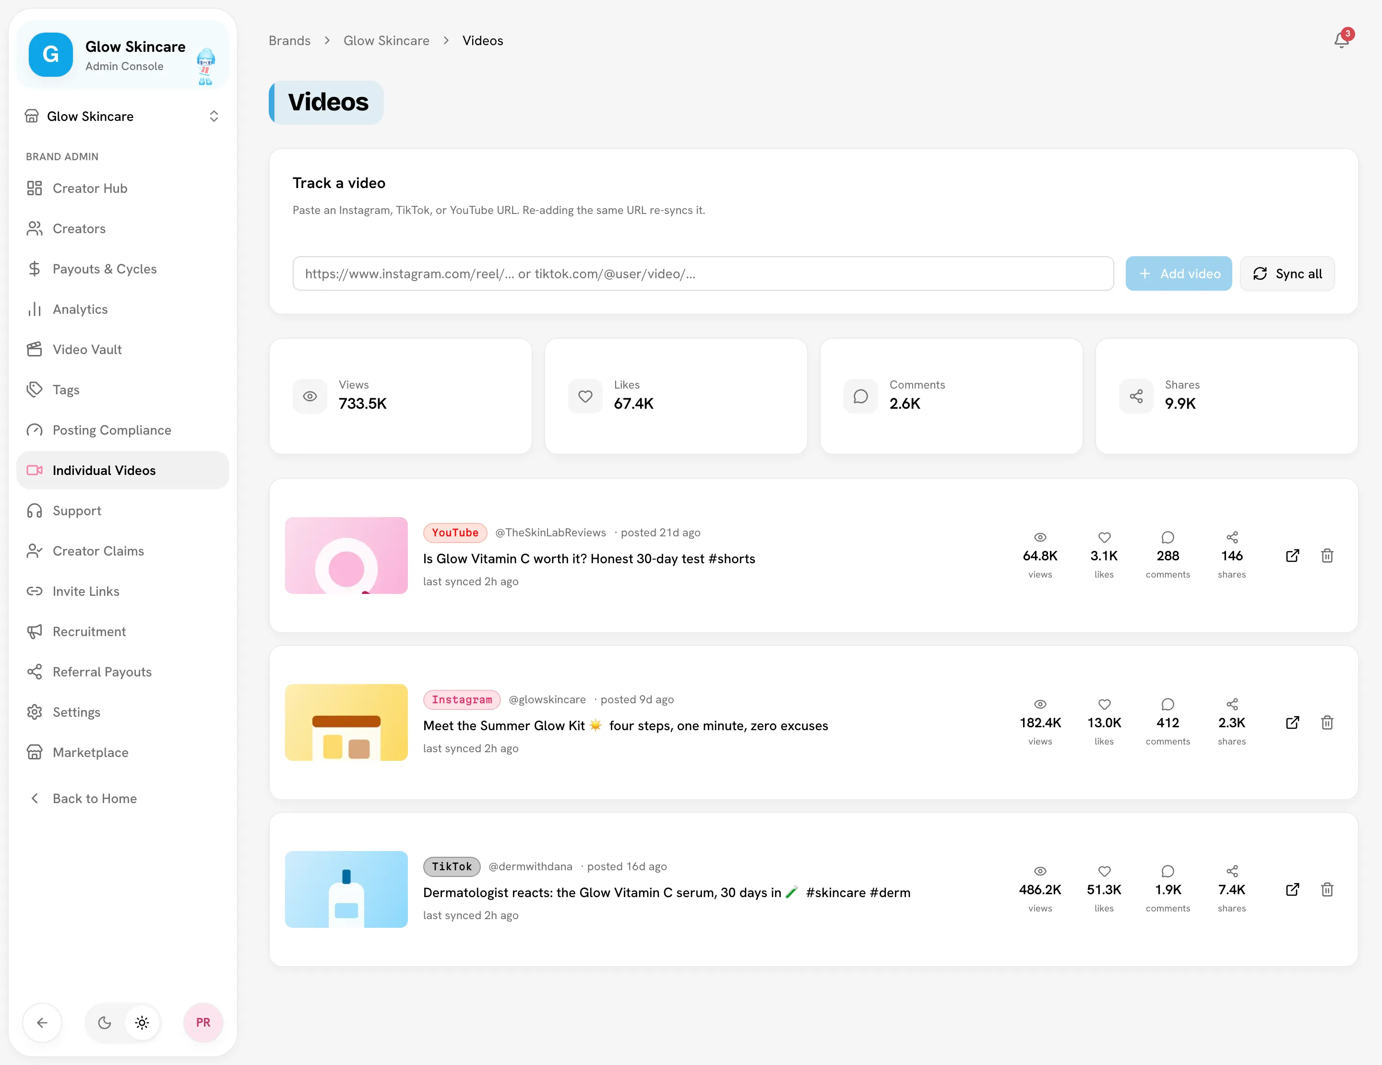Click the Glow Skincare G logo
The height and width of the screenshot is (1065, 1382).
click(50, 54)
